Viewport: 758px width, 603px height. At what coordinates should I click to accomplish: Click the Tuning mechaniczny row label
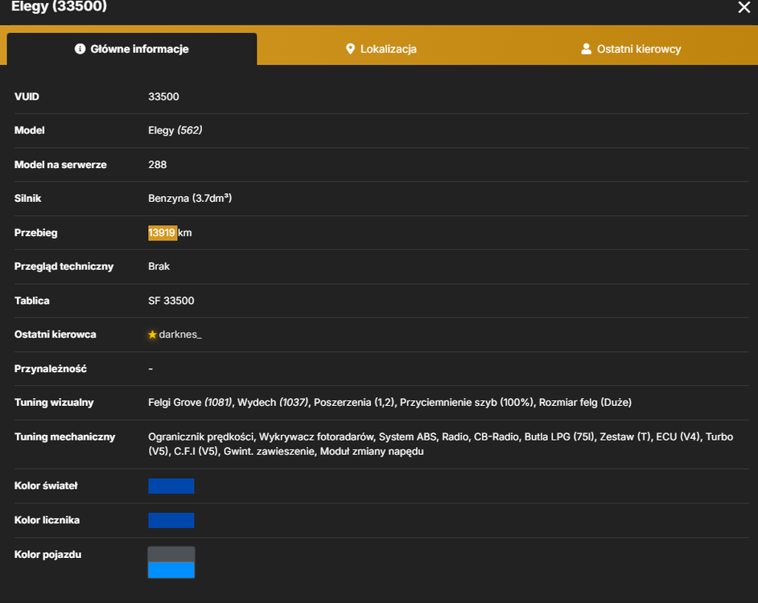tap(65, 437)
